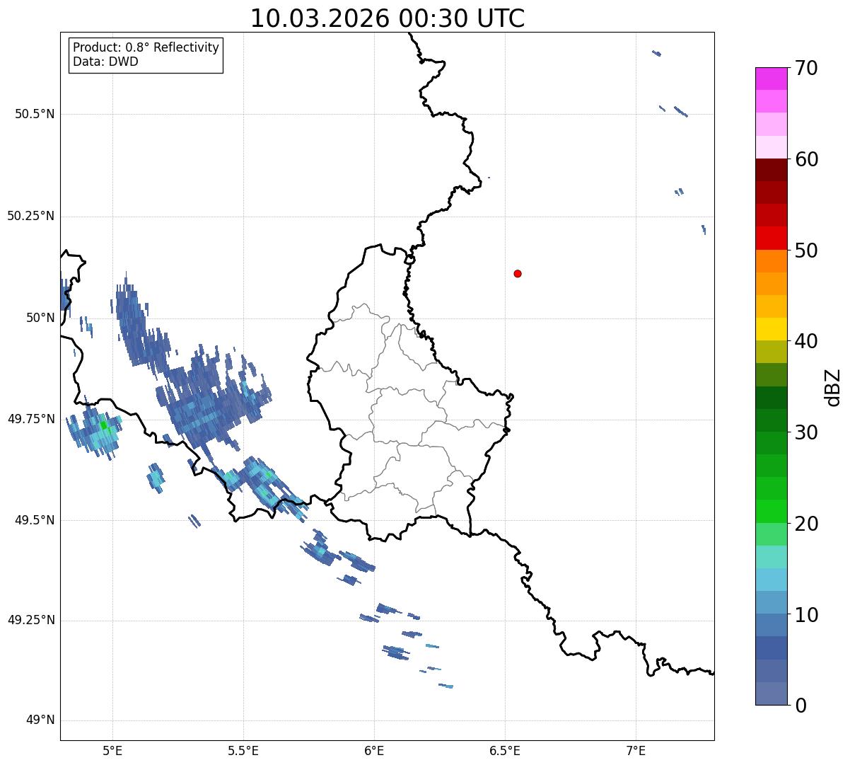
Task: Click the 6°E longitude label
Action: tap(374, 750)
